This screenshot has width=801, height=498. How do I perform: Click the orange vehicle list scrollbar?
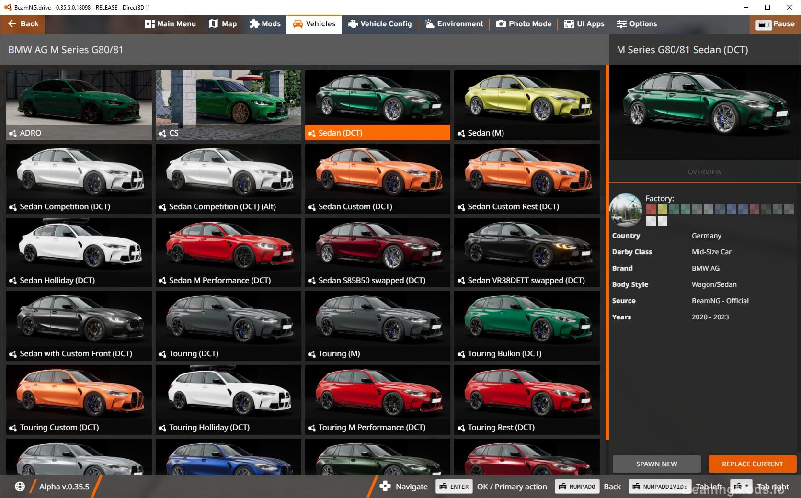coord(607,253)
